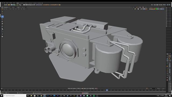Open the Edit menu
The height and width of the screenshot is (97, 172).
(4, 3)
